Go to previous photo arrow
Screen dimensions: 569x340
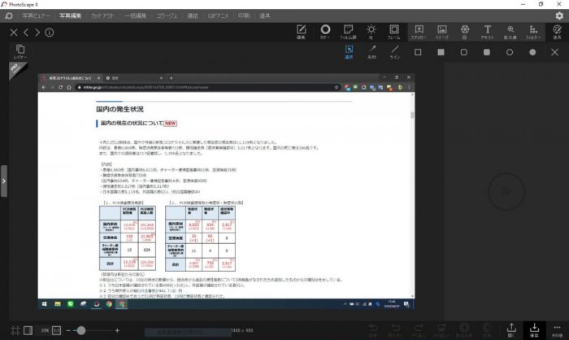click(x=26, y=33)
